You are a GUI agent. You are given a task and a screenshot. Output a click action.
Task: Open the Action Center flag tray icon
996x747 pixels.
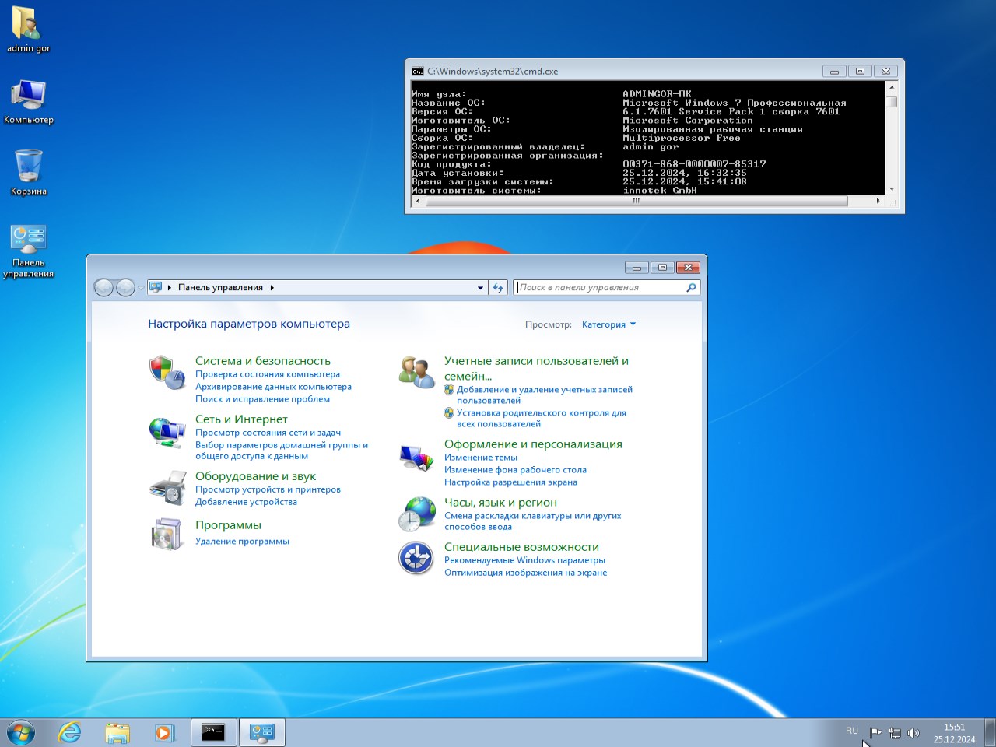875,733
